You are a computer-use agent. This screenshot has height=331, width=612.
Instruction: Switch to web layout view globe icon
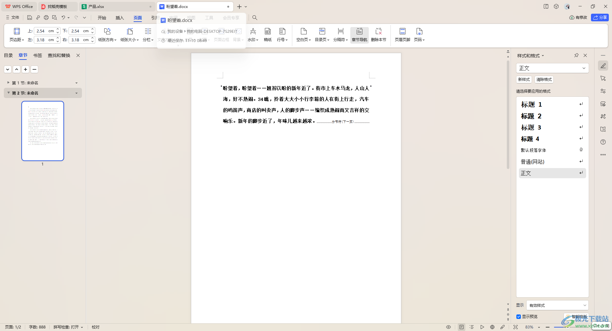click(x=492, y=327)
